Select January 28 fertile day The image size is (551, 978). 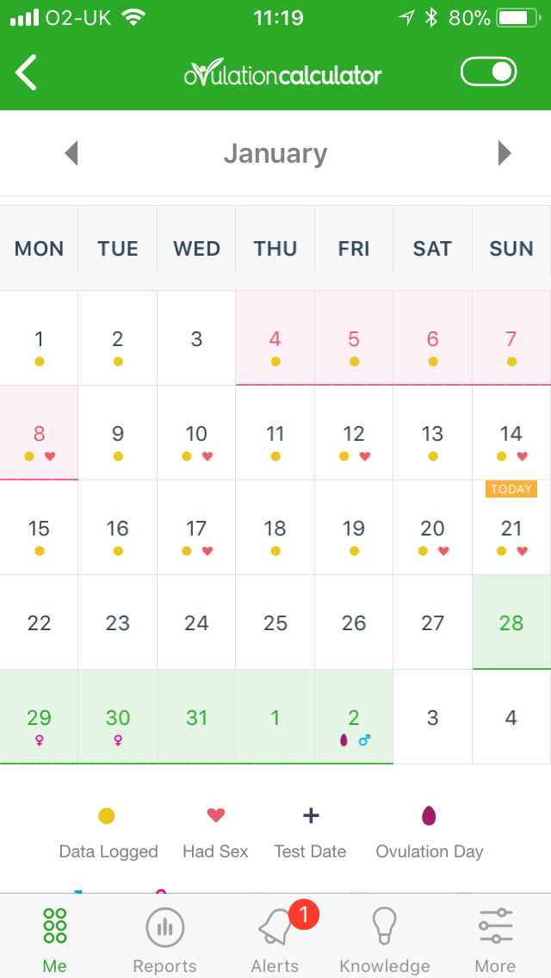tap(511, 622)
